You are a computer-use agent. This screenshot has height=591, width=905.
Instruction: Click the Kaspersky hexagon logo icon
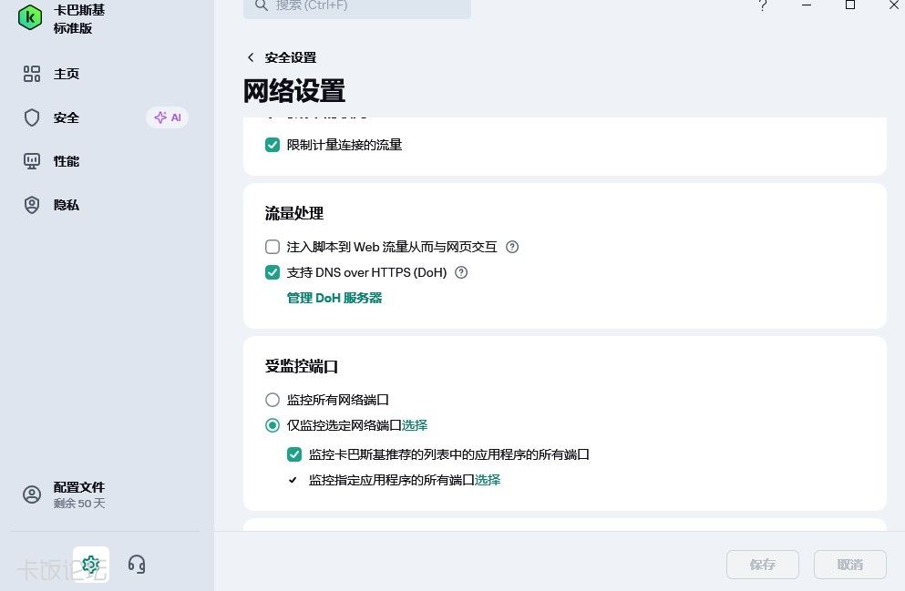[30, 18]
